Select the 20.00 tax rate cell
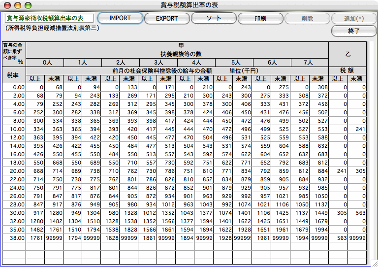The height and width of the screenshot is (267, 378). [13, 171]
